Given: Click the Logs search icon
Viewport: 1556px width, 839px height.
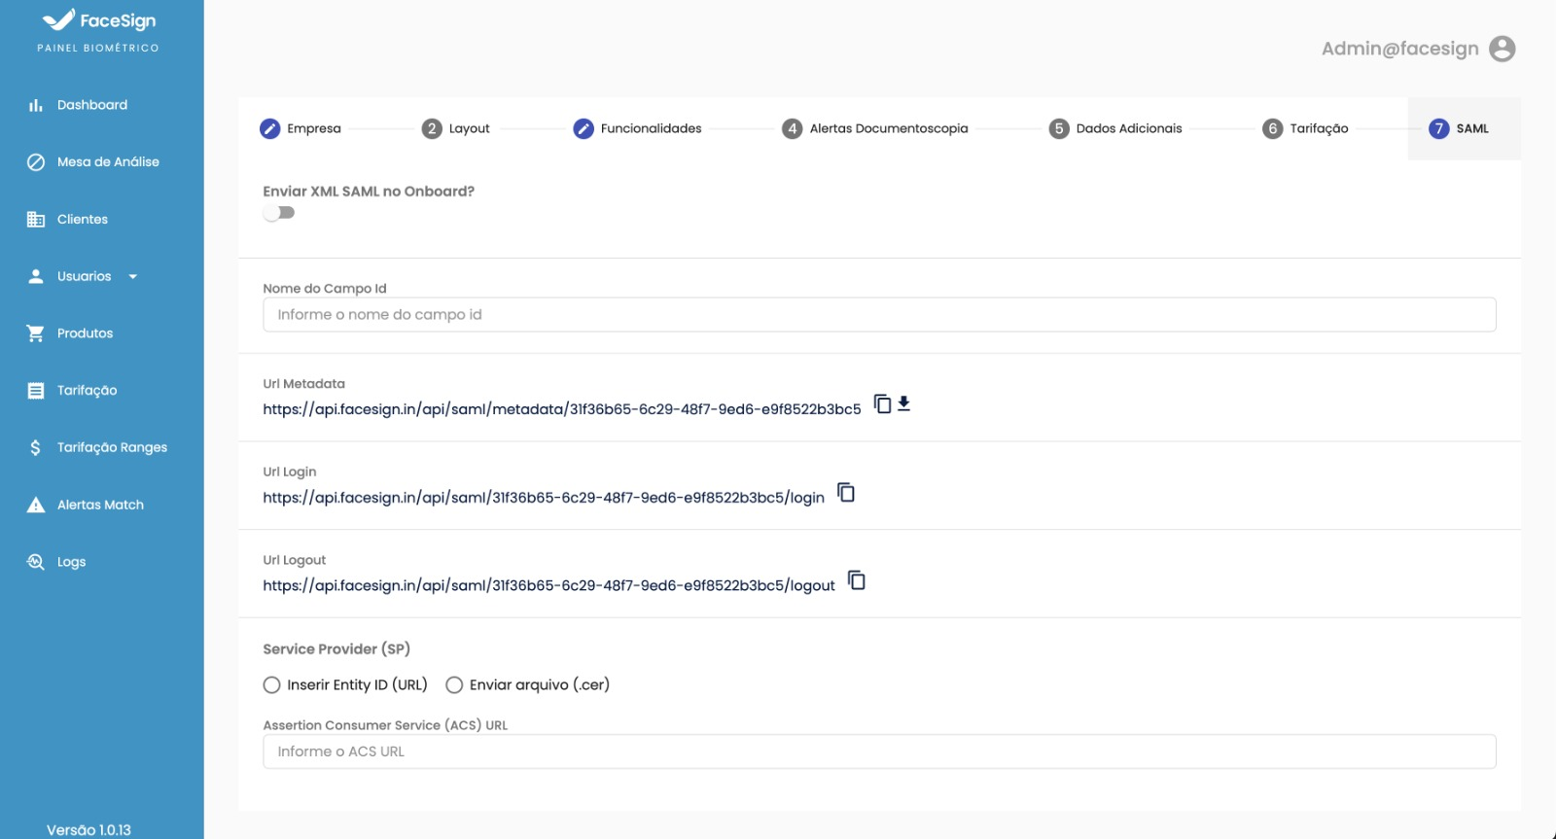Looking at the screenshot, I should point(36,562).
